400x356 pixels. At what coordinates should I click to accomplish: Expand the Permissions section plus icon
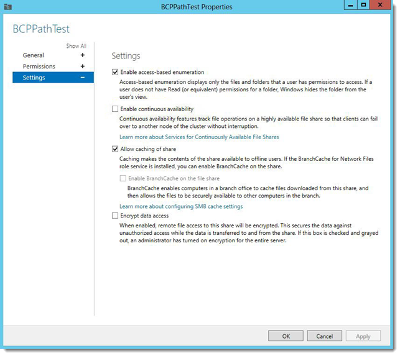pos(82,66)
